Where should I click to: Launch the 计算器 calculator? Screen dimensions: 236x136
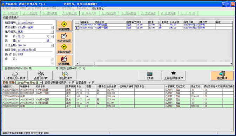149,76
